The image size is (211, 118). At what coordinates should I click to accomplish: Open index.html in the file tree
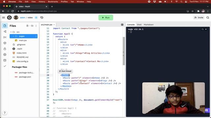[x=21, y=53]
